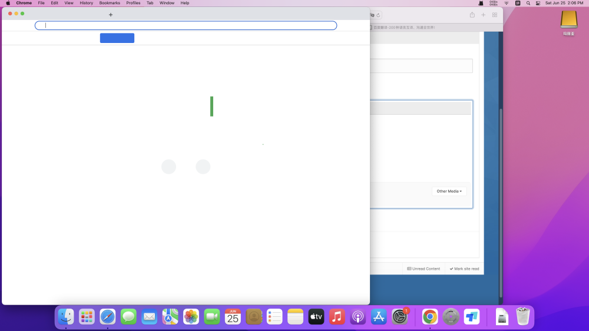Open the Window menu
589x331 pixels.
[167, 3]
